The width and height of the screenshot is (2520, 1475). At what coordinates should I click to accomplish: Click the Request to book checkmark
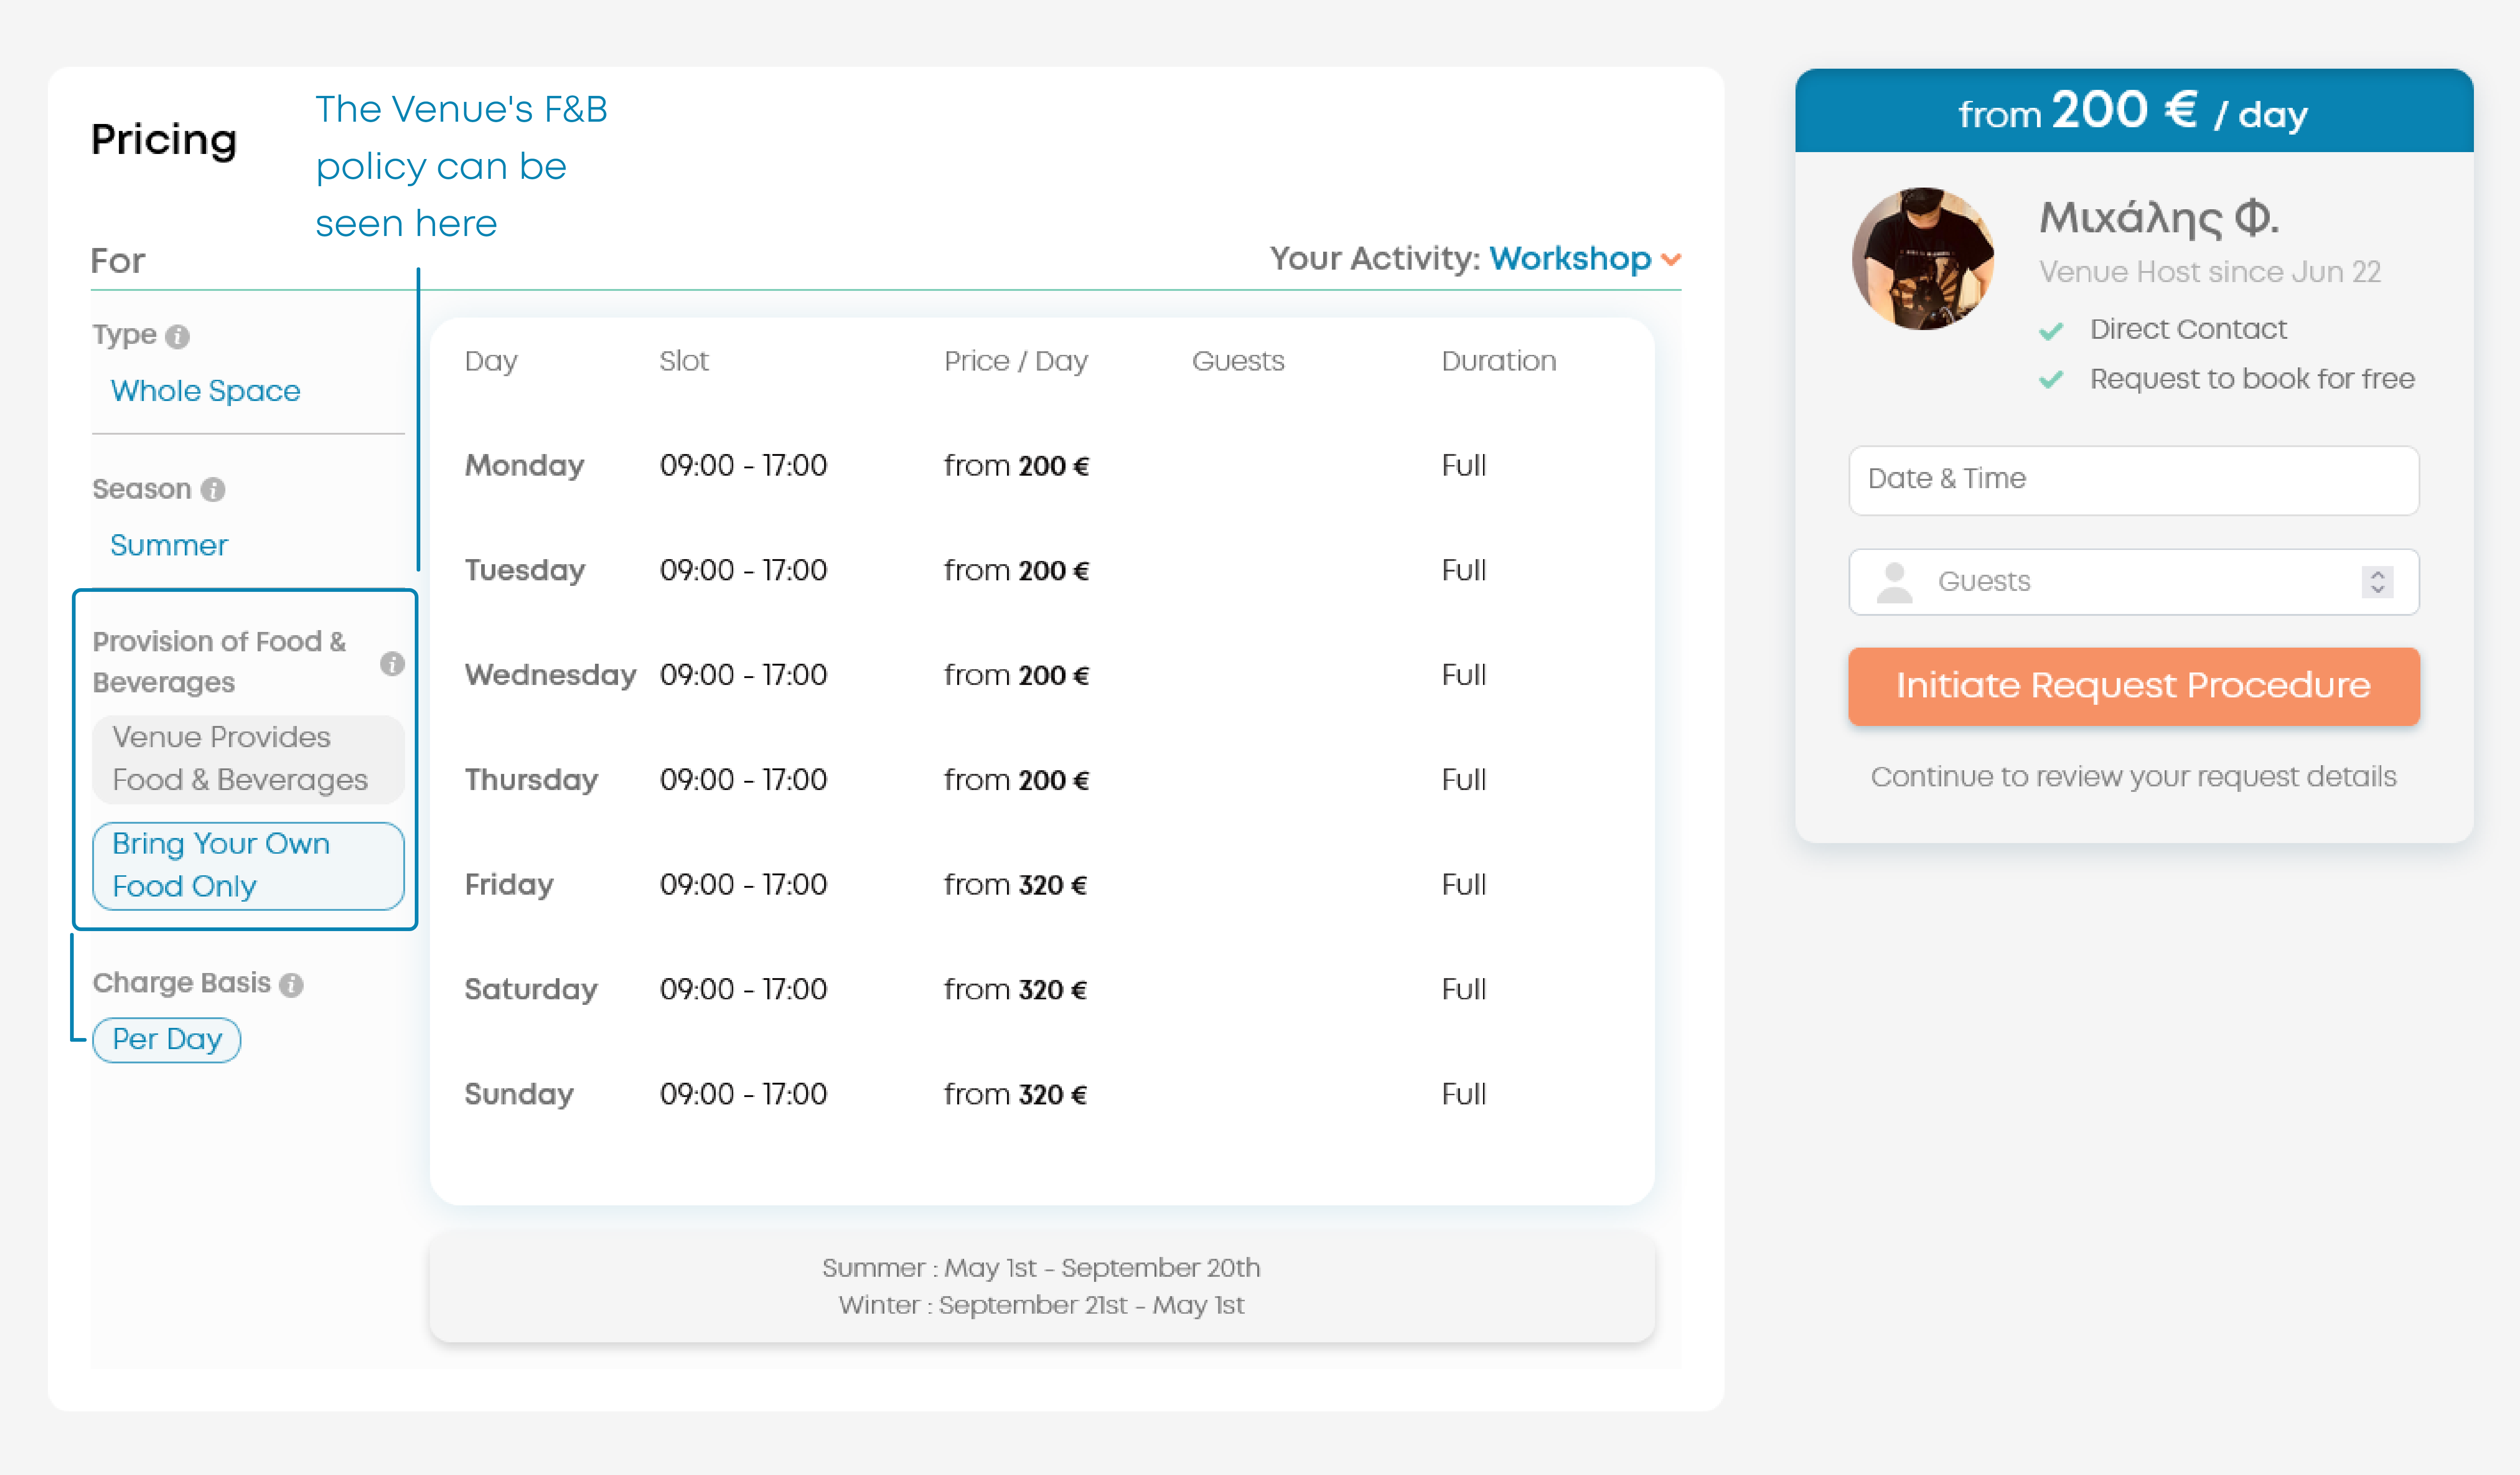2051,380
